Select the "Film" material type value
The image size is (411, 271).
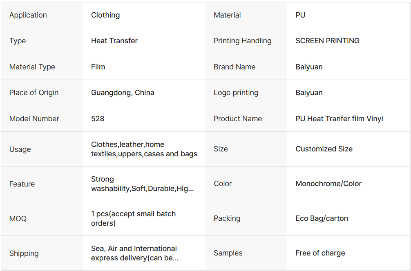coord(98,67)
